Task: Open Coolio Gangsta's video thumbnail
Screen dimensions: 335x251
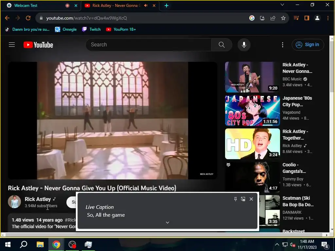Action: tap(252, 177)
